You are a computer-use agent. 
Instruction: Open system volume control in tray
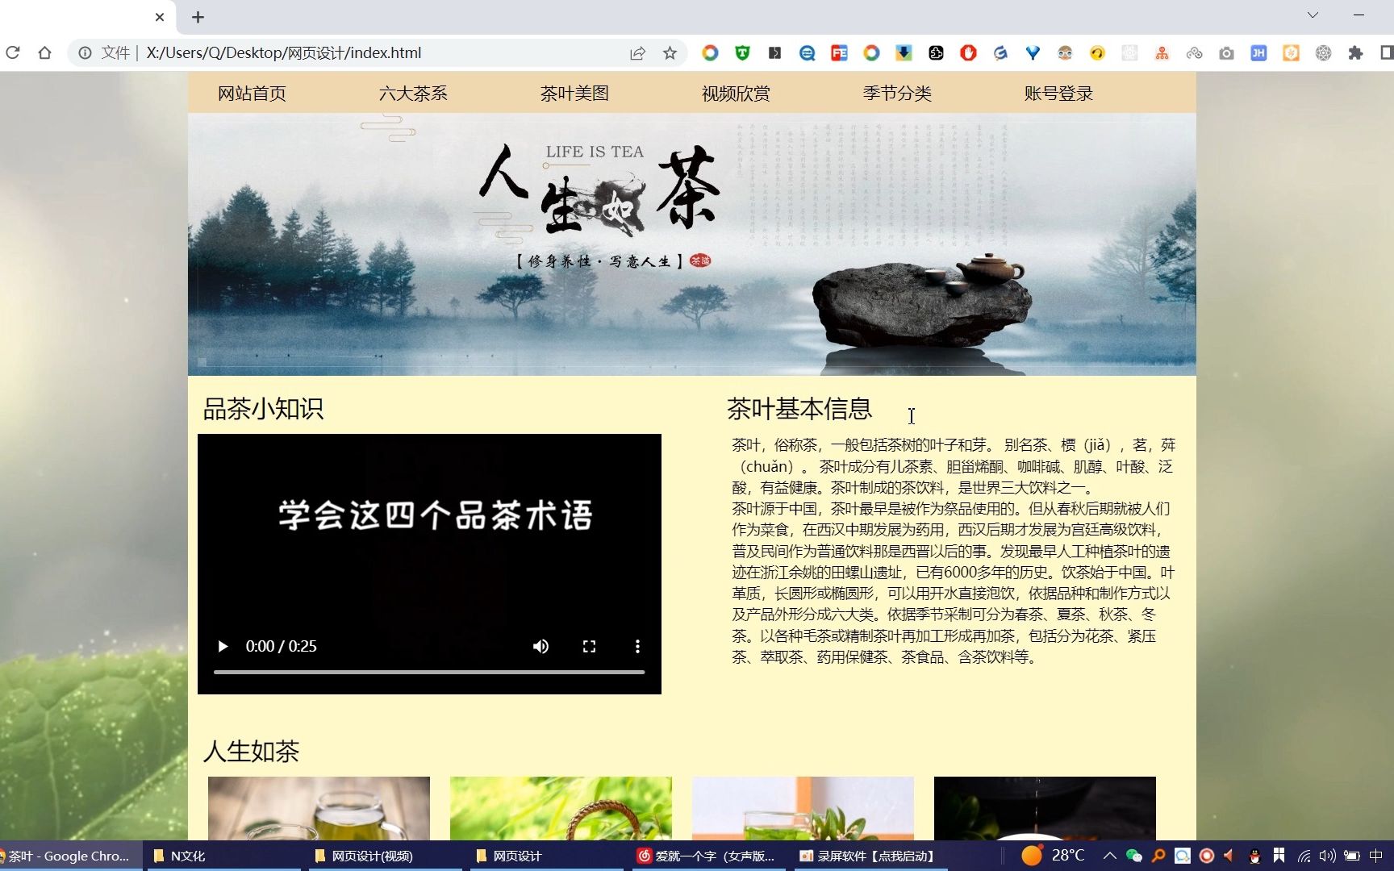point(1327,856)
